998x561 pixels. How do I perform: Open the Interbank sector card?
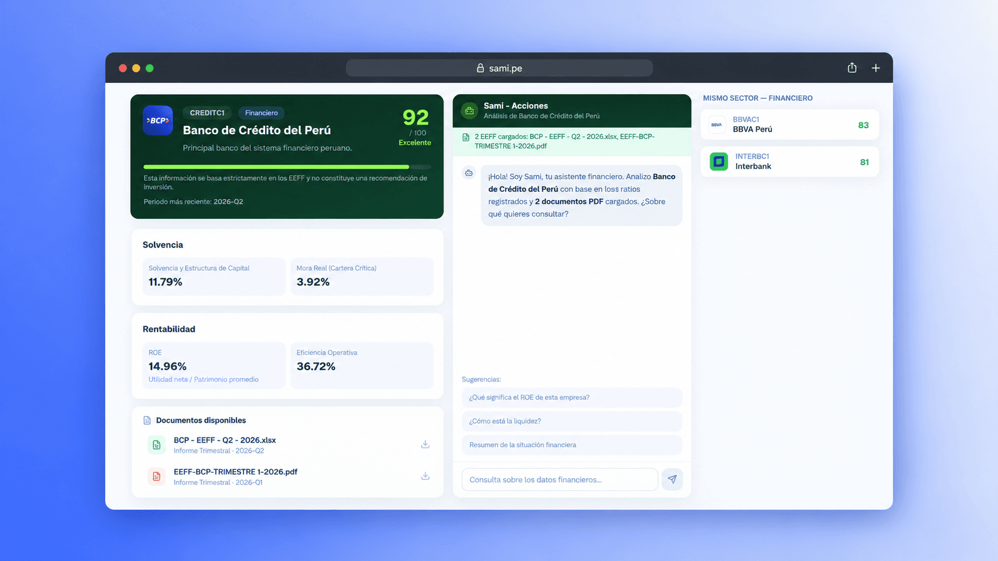pos(790,162)
